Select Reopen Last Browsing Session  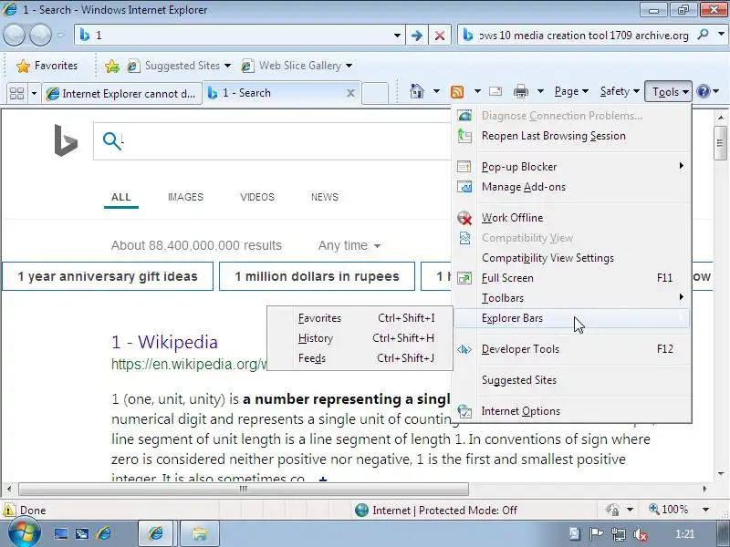(572, 136)
